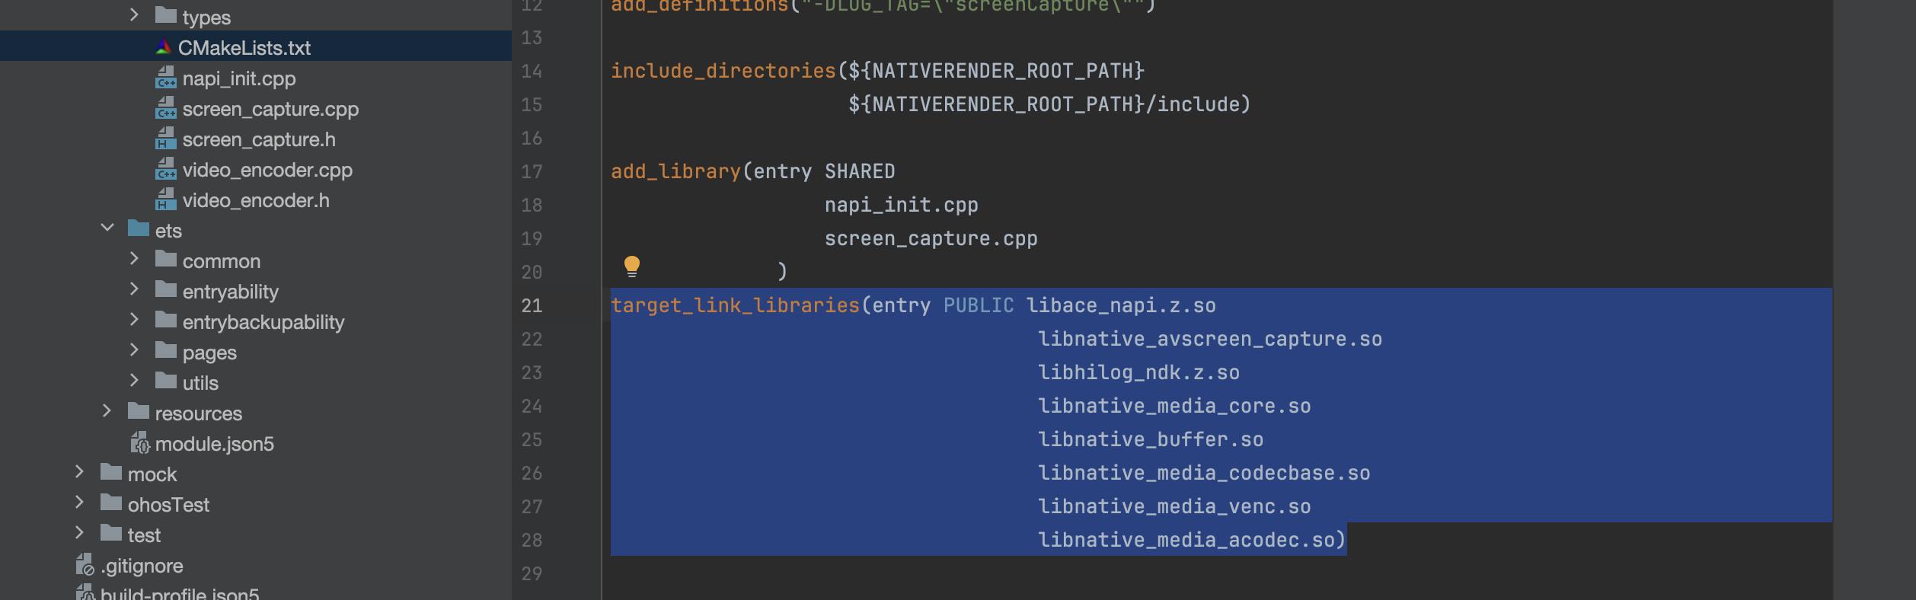Screen dimensions: 1916x600
Task: Click the ets folder icon
Action: click(139, 228)
